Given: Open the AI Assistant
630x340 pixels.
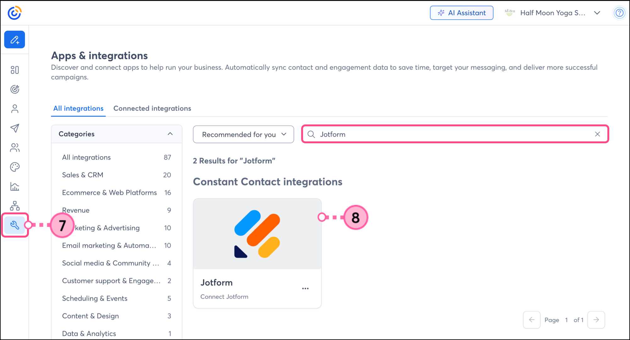Looking at the screenshot, I should click(461, 13).
